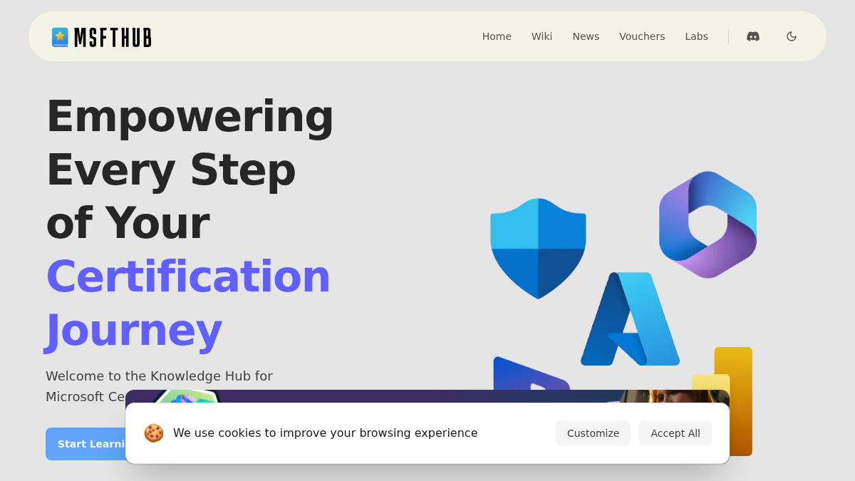
Task: Open the Wiki page
Action: click(541, 36)
